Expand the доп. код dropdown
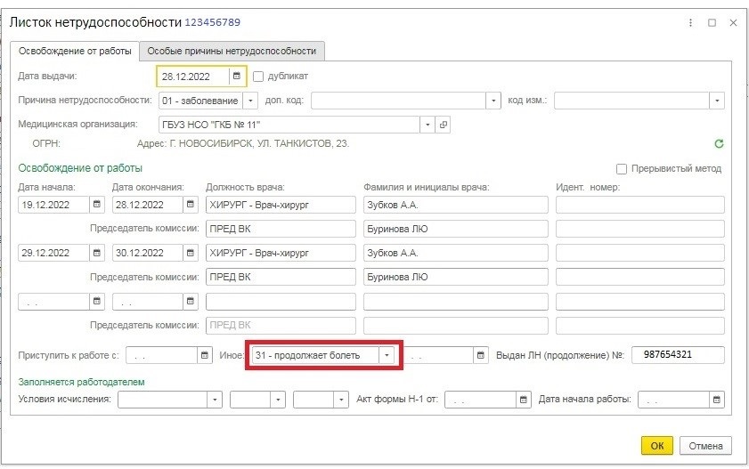749x469 pixels. coord(493,101)
